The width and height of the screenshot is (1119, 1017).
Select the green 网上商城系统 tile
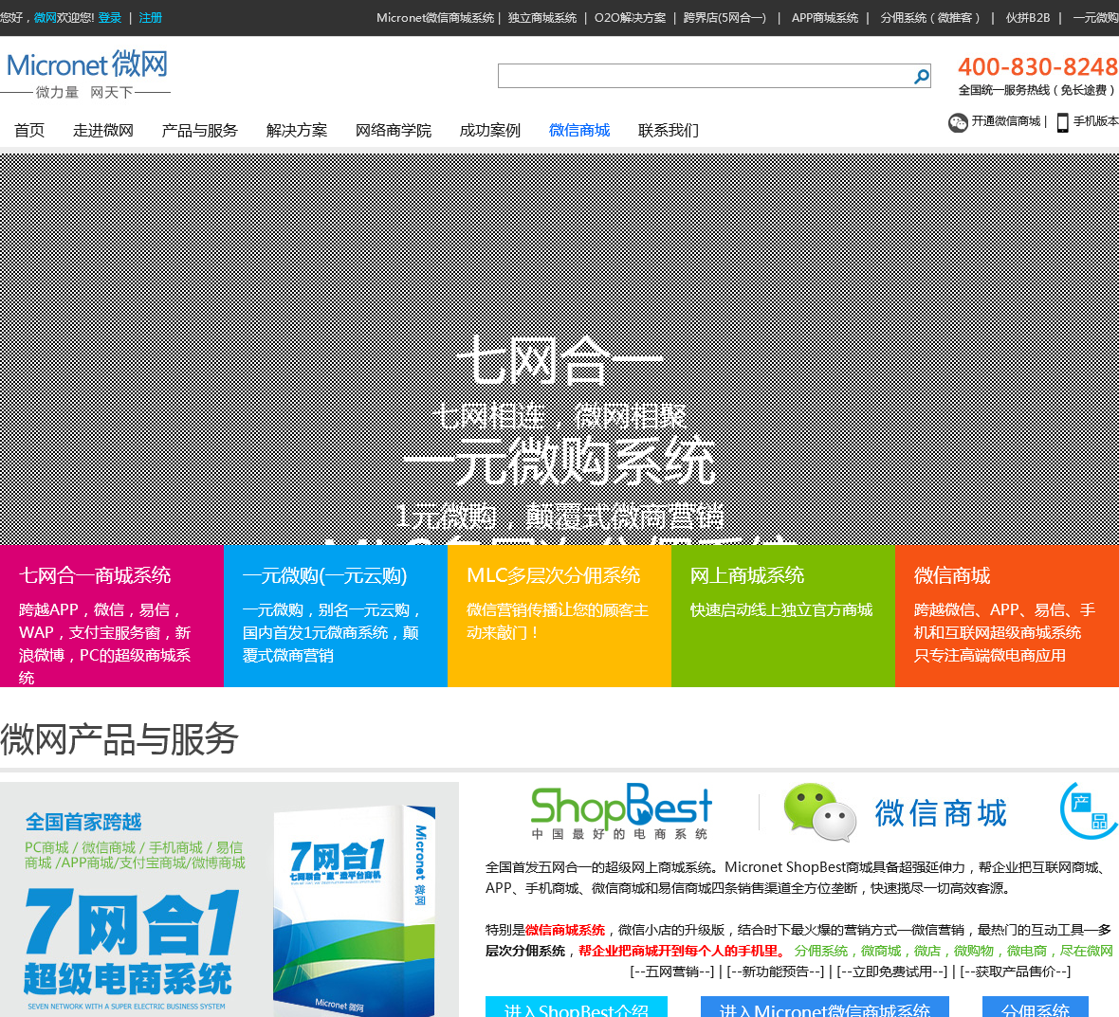[783, 616]
